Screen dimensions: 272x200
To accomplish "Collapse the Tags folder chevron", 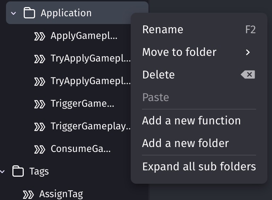I will tap(2, 171).
